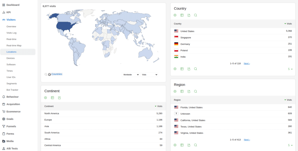Click the export icon in the Continent widget
This screenshot has width=298, height=151.
[x=59, y=98]
